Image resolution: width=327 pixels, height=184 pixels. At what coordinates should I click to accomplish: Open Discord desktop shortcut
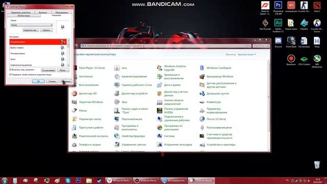[278, 42]
